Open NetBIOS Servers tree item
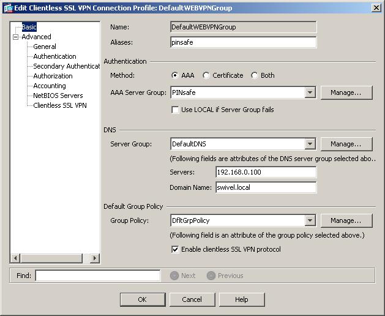Image resolution: width=385 pixels, height=316 pixels. tap(58, 96)
